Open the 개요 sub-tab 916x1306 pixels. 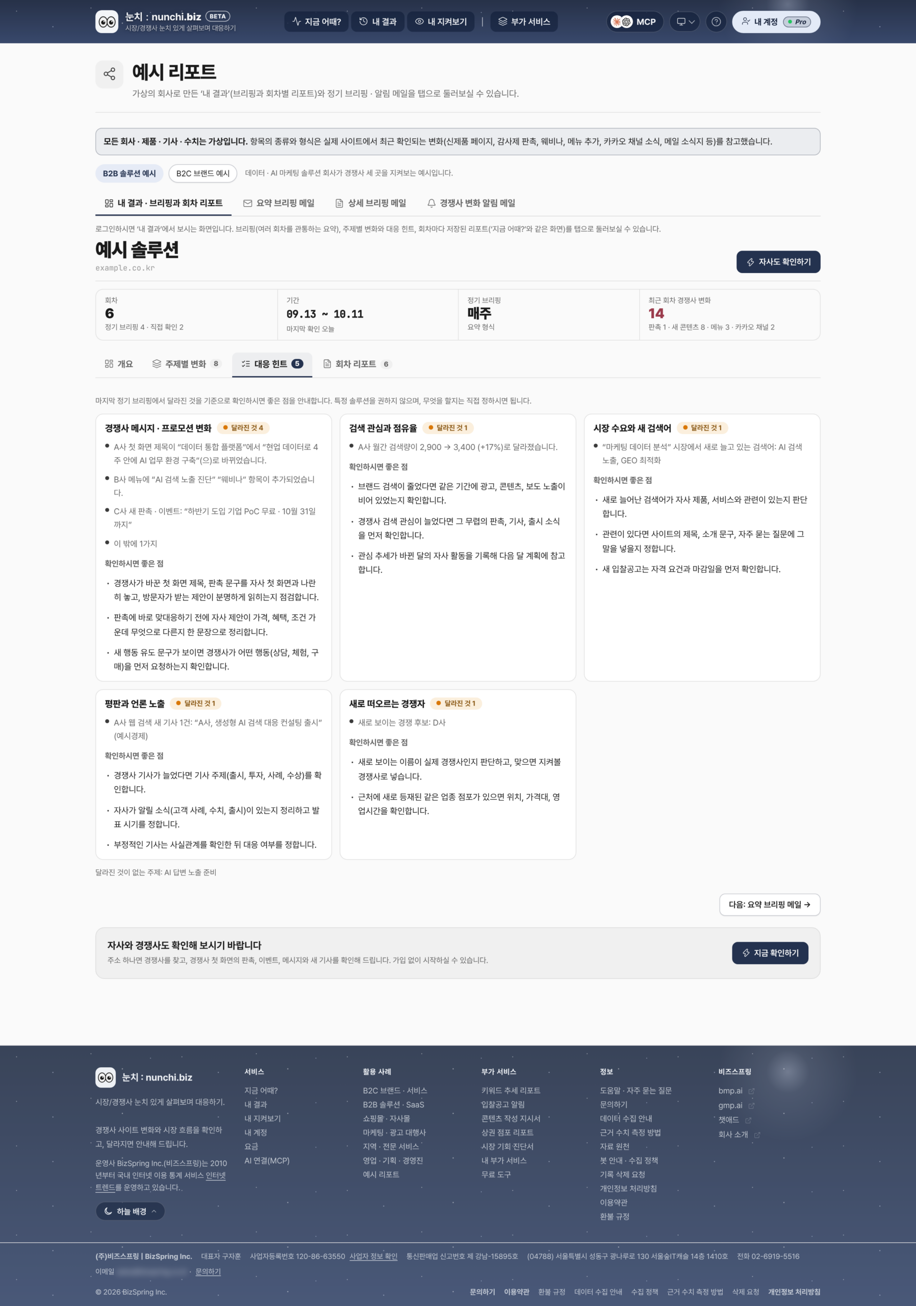click(119, 364)
